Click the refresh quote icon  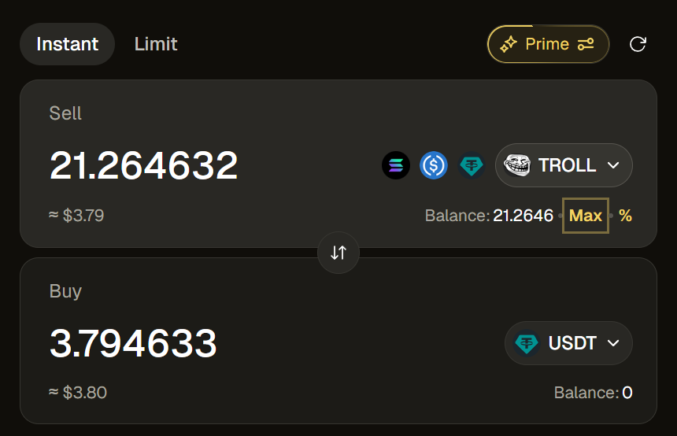pos(638,44)
